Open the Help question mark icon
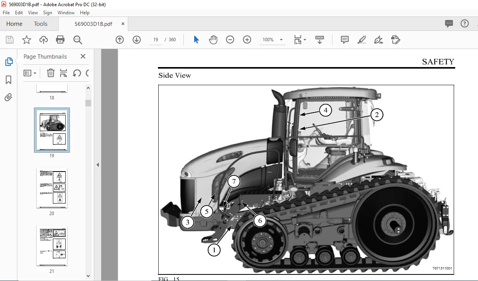The height and width of the screenshot is (281, 478). coord(465,24)
